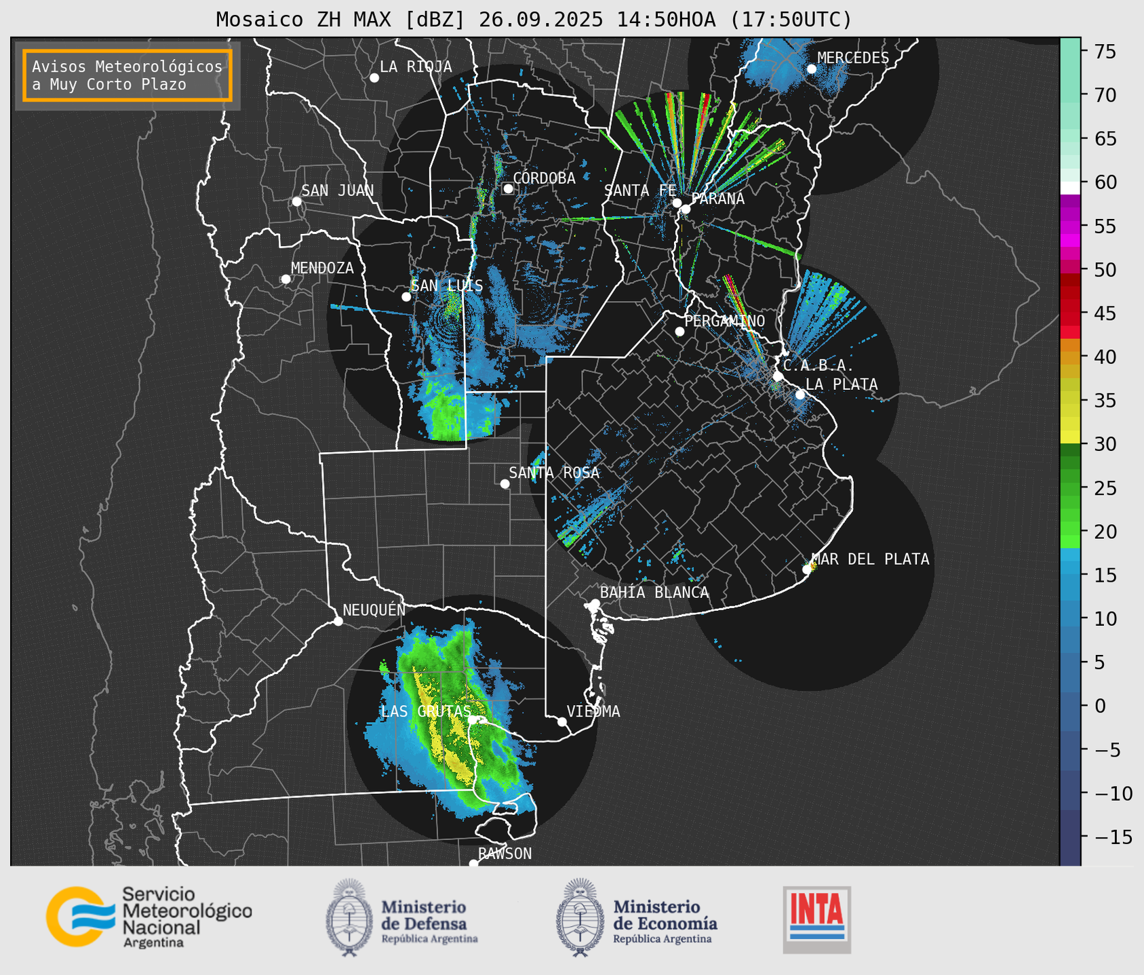The image size is (1144, 975).
Task: Select the Mercedes city marker
Action: (x=812, y=69)
